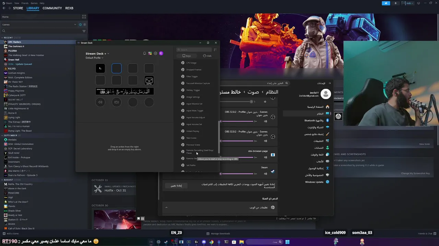Open the REXB profile tab in Steam
439x246 pixels.
pos(69,8)
